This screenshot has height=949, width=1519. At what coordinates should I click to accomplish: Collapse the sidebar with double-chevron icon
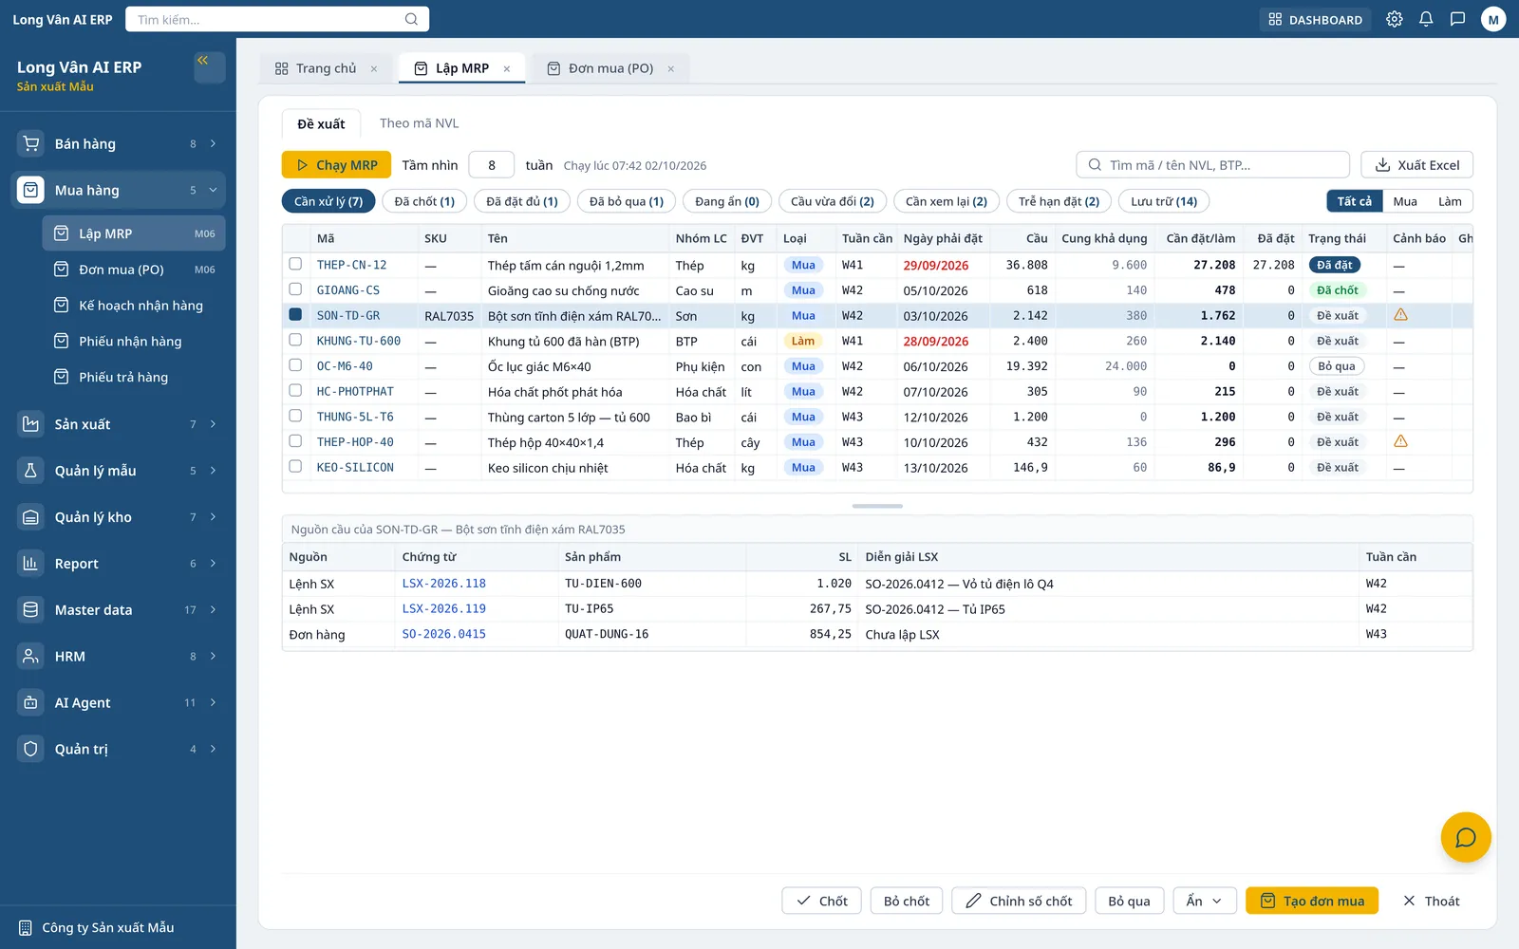[210, 66]
